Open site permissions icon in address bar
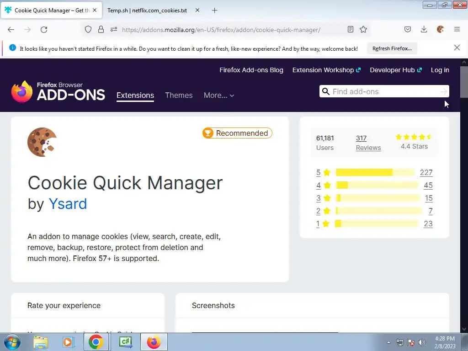468x351 pixels. click(114, 29)
